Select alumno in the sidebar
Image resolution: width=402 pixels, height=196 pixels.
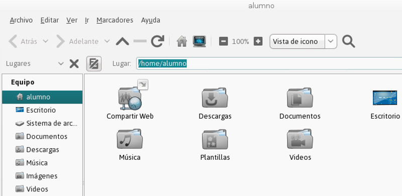click(x=42, y=97)
